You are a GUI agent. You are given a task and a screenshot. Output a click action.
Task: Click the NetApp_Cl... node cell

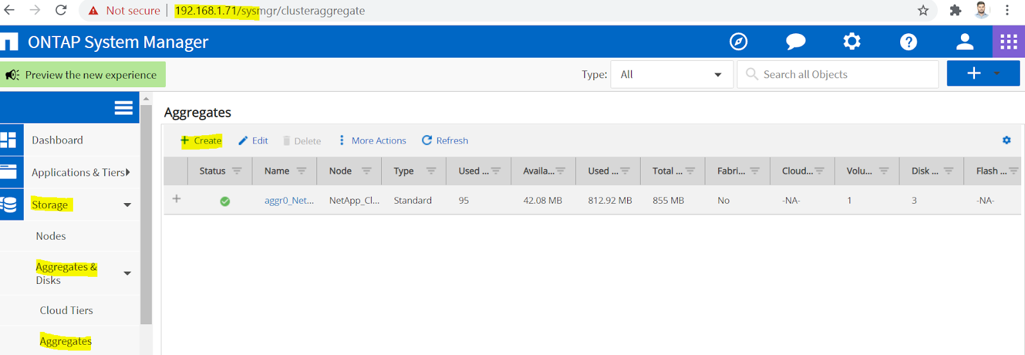point(354,201)
